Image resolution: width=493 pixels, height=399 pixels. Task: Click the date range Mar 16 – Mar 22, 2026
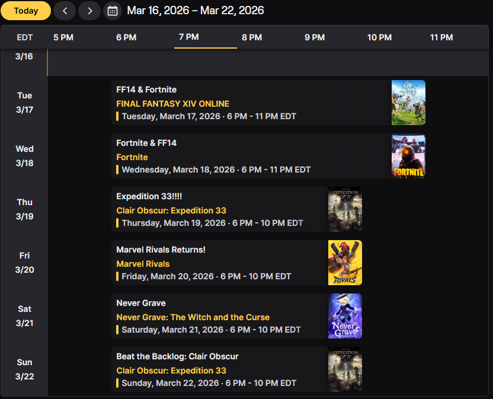pyautogui.click(x=196, y=11)
